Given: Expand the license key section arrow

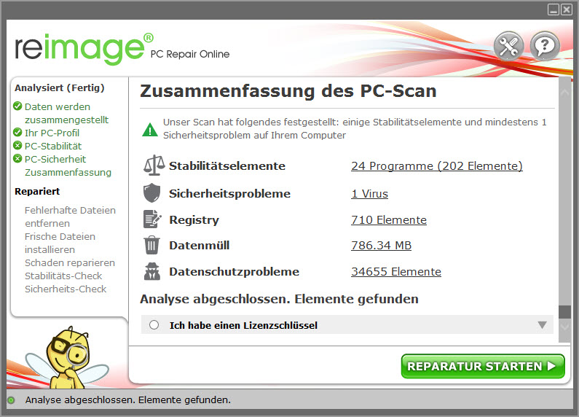Looking at the screenshot, I should 542,325.
